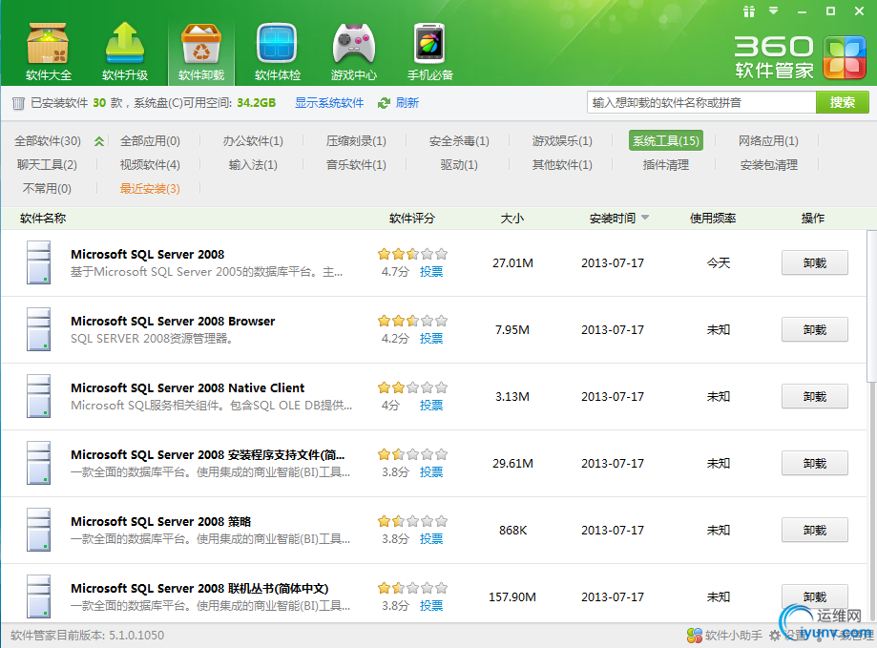Vote 投票 for Microsoft SQL Server 2008
The width and height of the screenshot is (877, 648).
[x=431, y=272]
